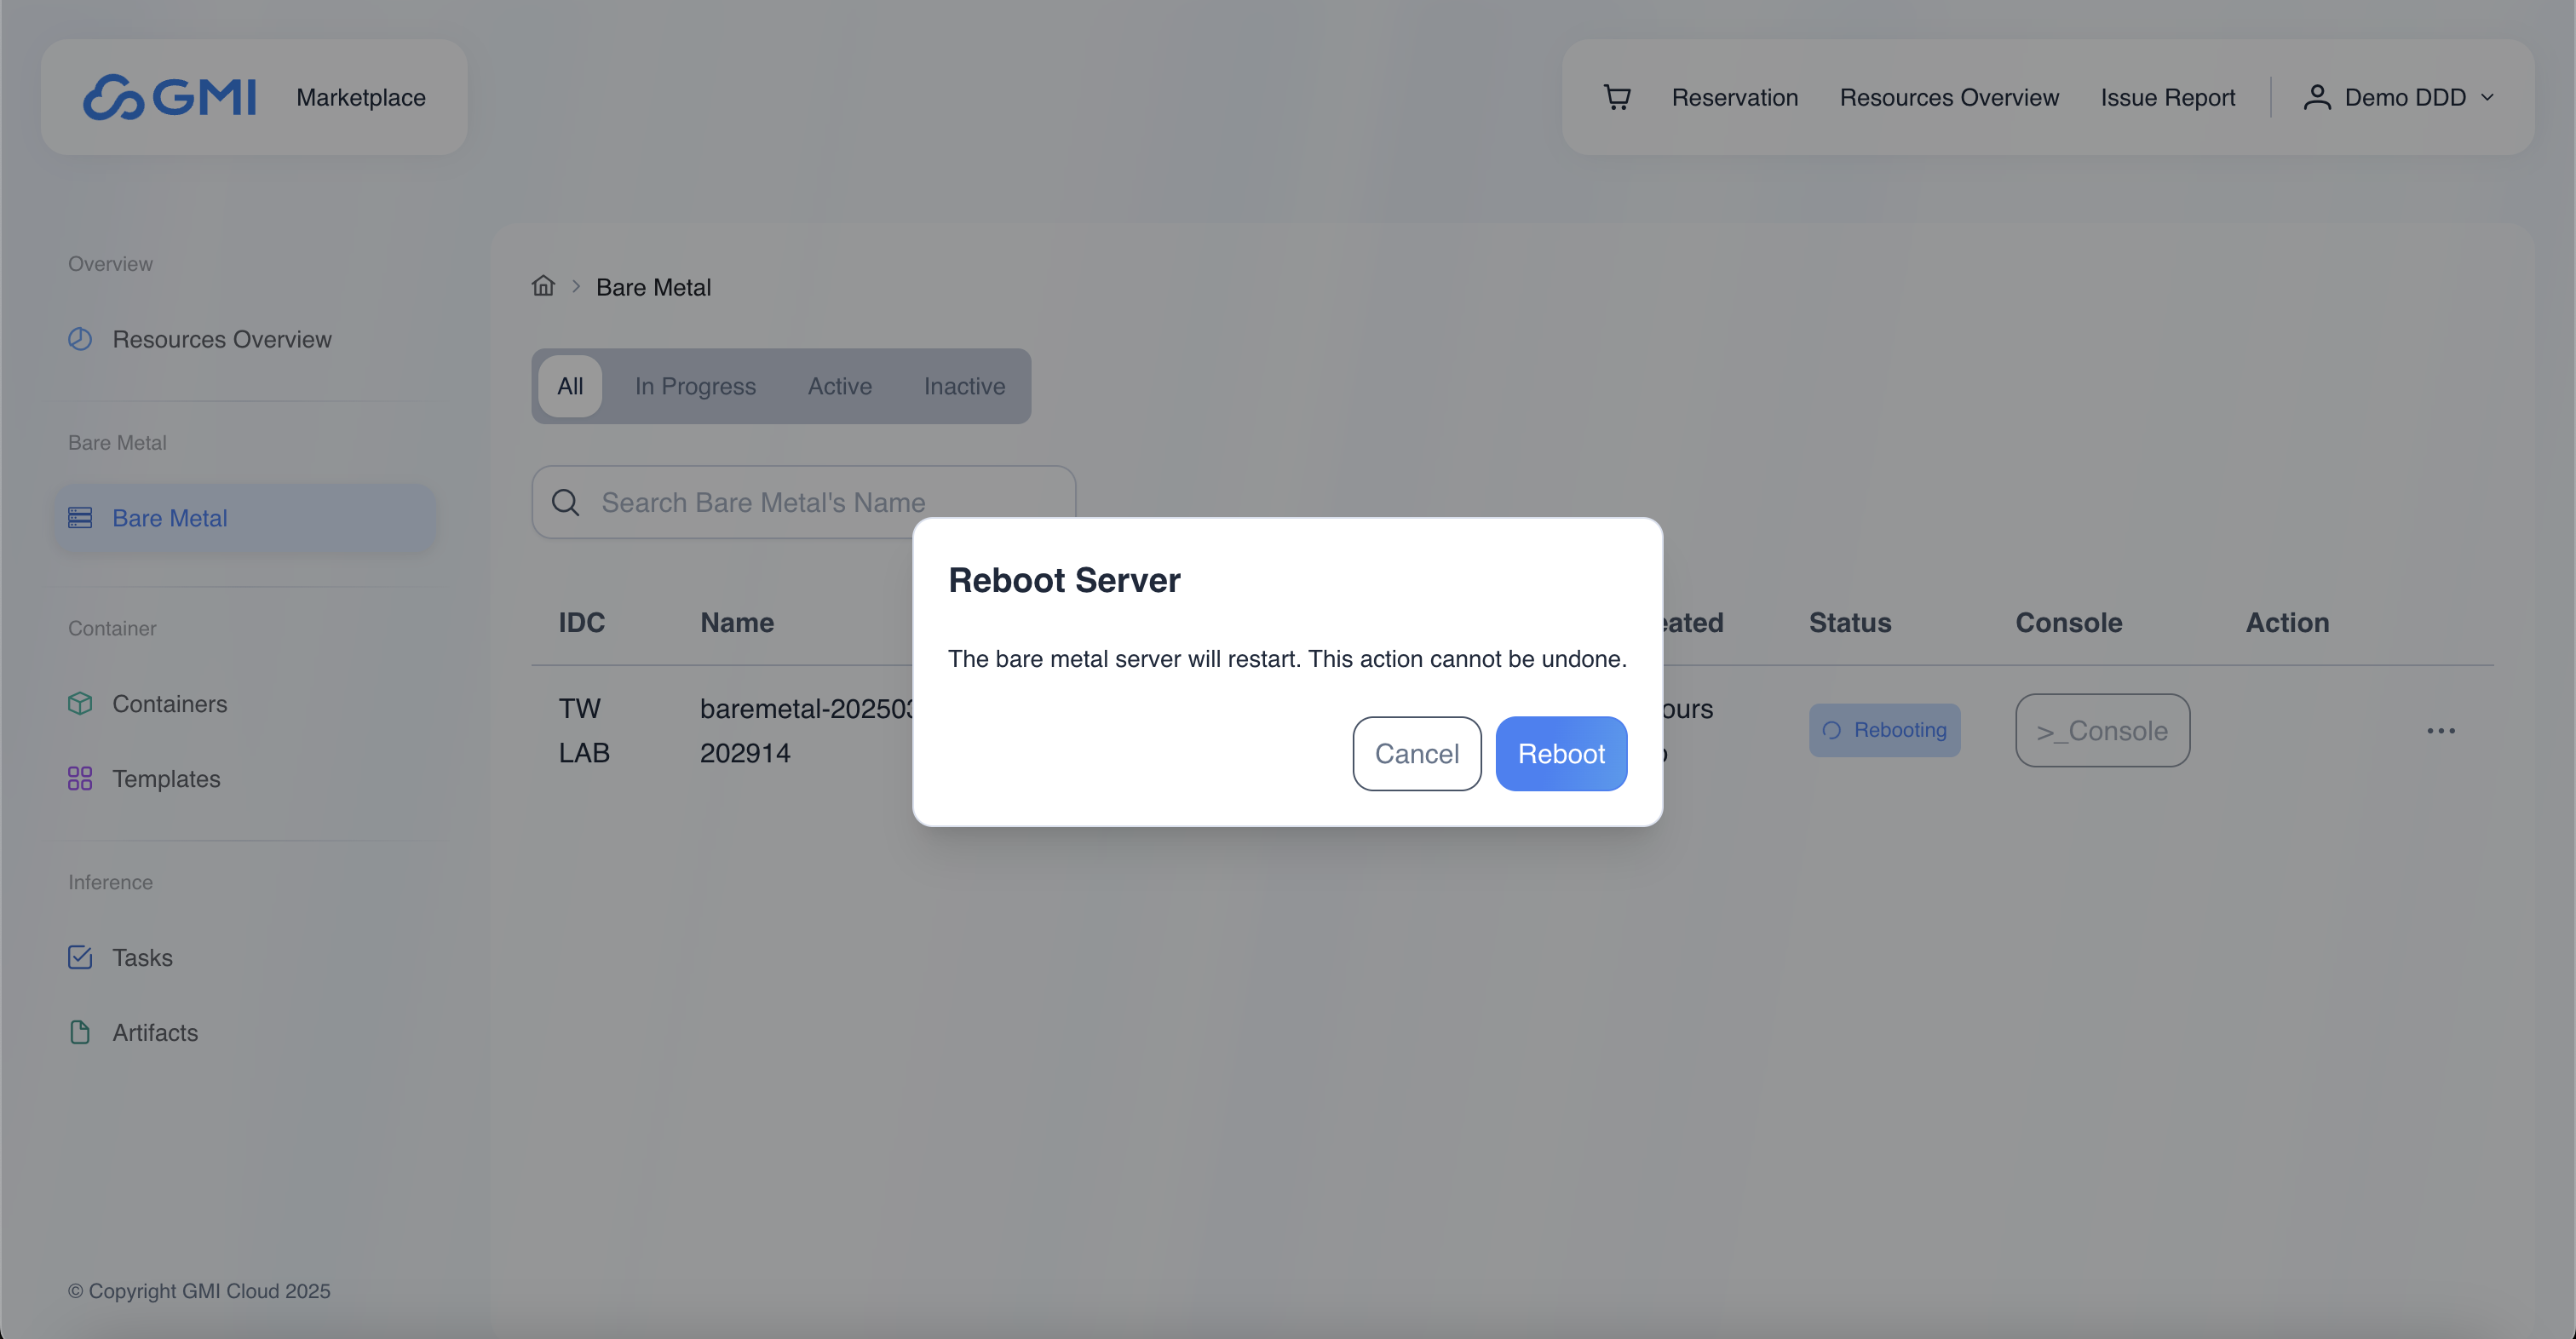Click the Copyright GMI Cloud 2025 text
Image resolution: width=2576 pixels, height=1339 pixels.
[x=199, y=1291]
